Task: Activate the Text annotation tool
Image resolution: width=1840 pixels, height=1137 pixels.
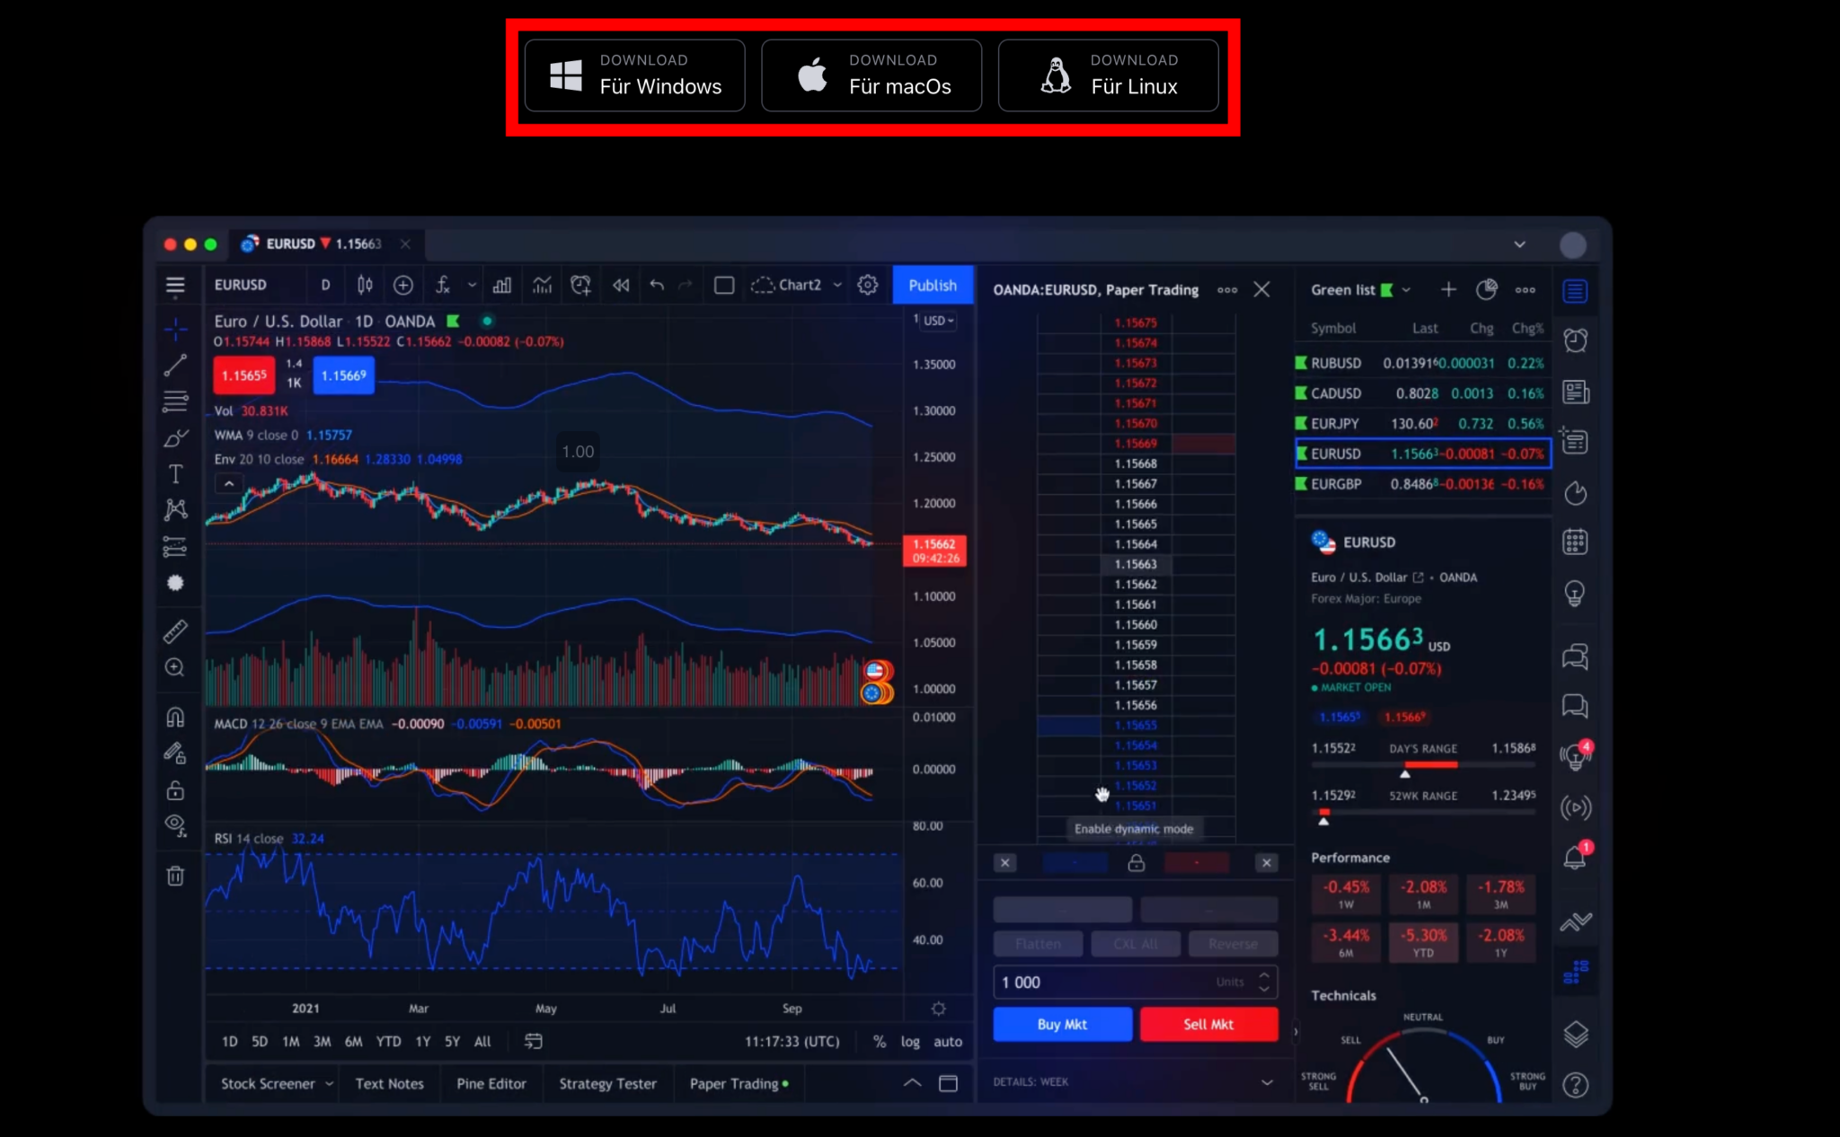Action: (176, 473)
